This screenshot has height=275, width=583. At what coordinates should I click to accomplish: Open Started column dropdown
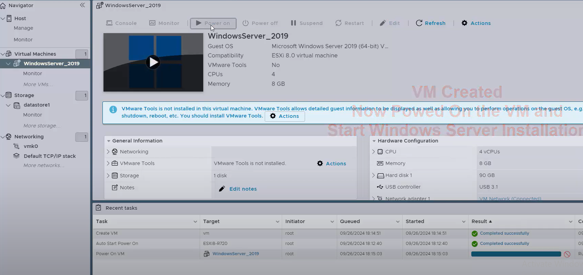[x=463, y=222]
